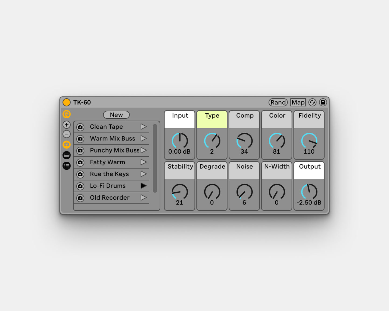Click the variations list scrollbar

coord(155,158)
